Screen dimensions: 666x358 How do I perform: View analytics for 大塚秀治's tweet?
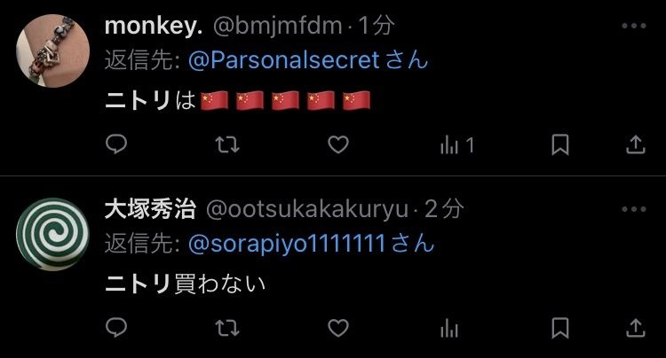pos(449,329)
